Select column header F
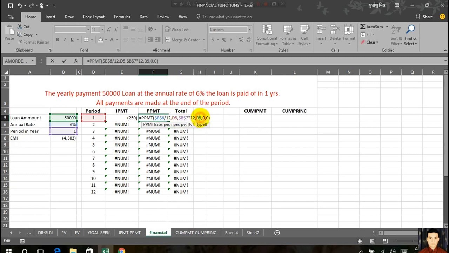449x253 pixels. coord(153,72)
